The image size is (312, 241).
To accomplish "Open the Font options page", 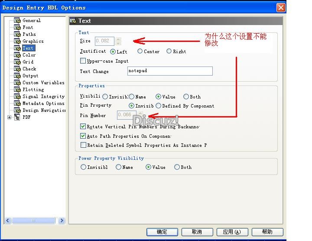I will [x=28, y=27].
